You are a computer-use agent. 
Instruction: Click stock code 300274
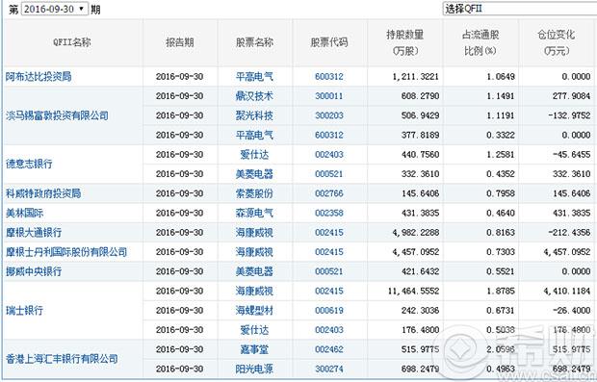coord(329,369)
